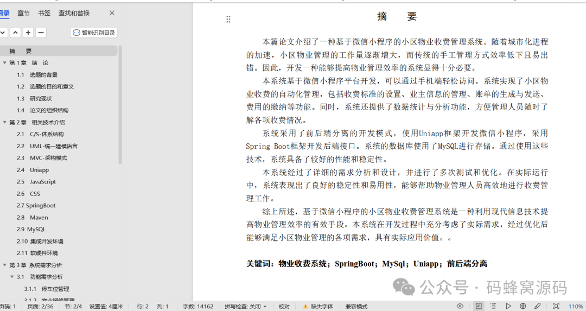This screenshot has height=311, width=586.
Task: Click 页面: 2/36 in status bar
Action: [x=40, y=307]
